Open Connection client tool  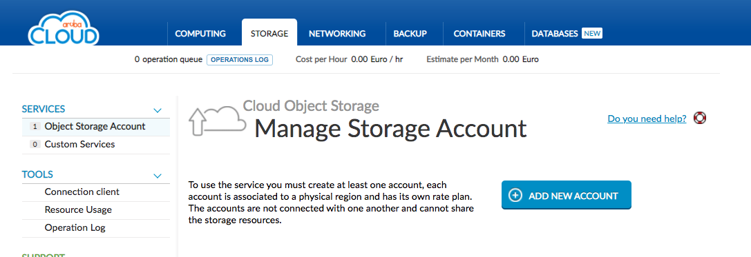(96, 192)
